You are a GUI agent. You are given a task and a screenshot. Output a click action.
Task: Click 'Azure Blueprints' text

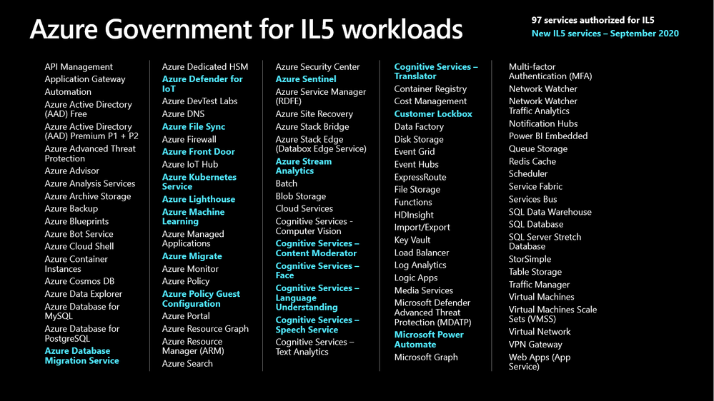pos(76,221)
